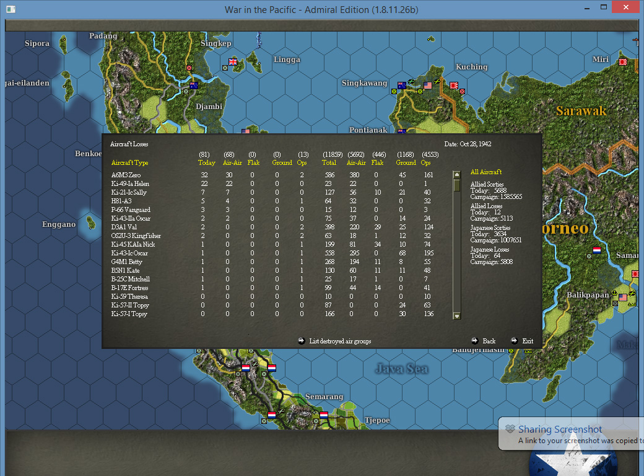Click the Japanese flag base at Kuching
This screenshot has width=644, height=476.
pyautogui.click(x=454, y=85)
